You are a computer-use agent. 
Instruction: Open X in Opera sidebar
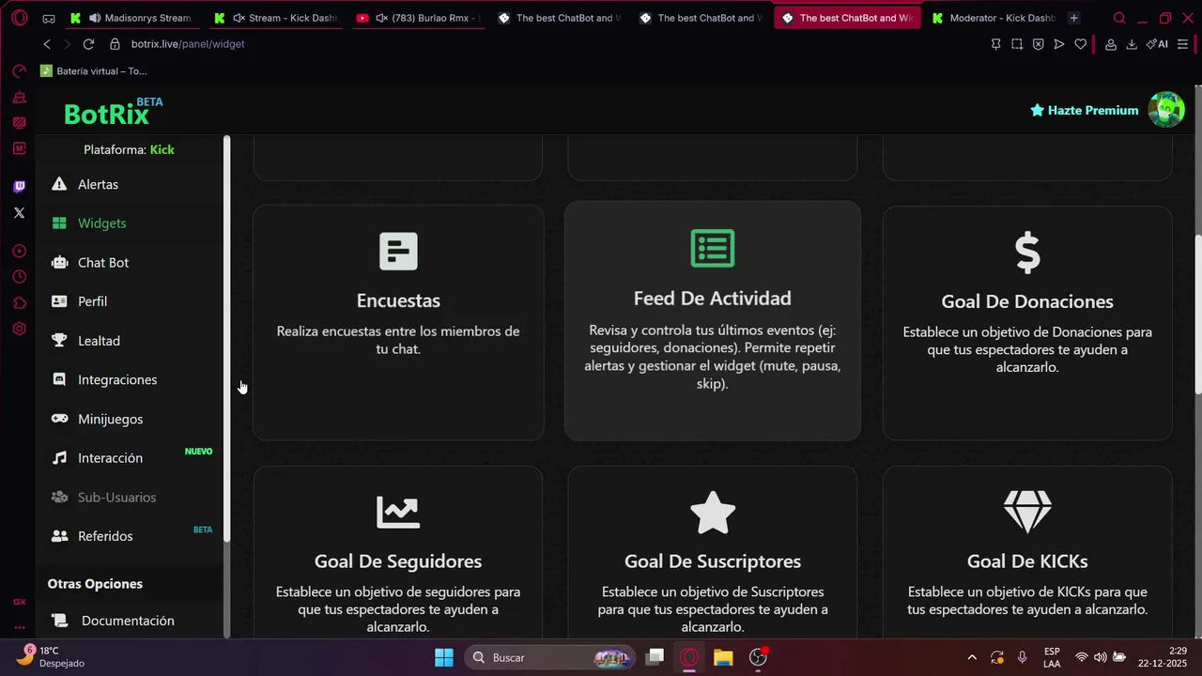click(x=19, y=213)
